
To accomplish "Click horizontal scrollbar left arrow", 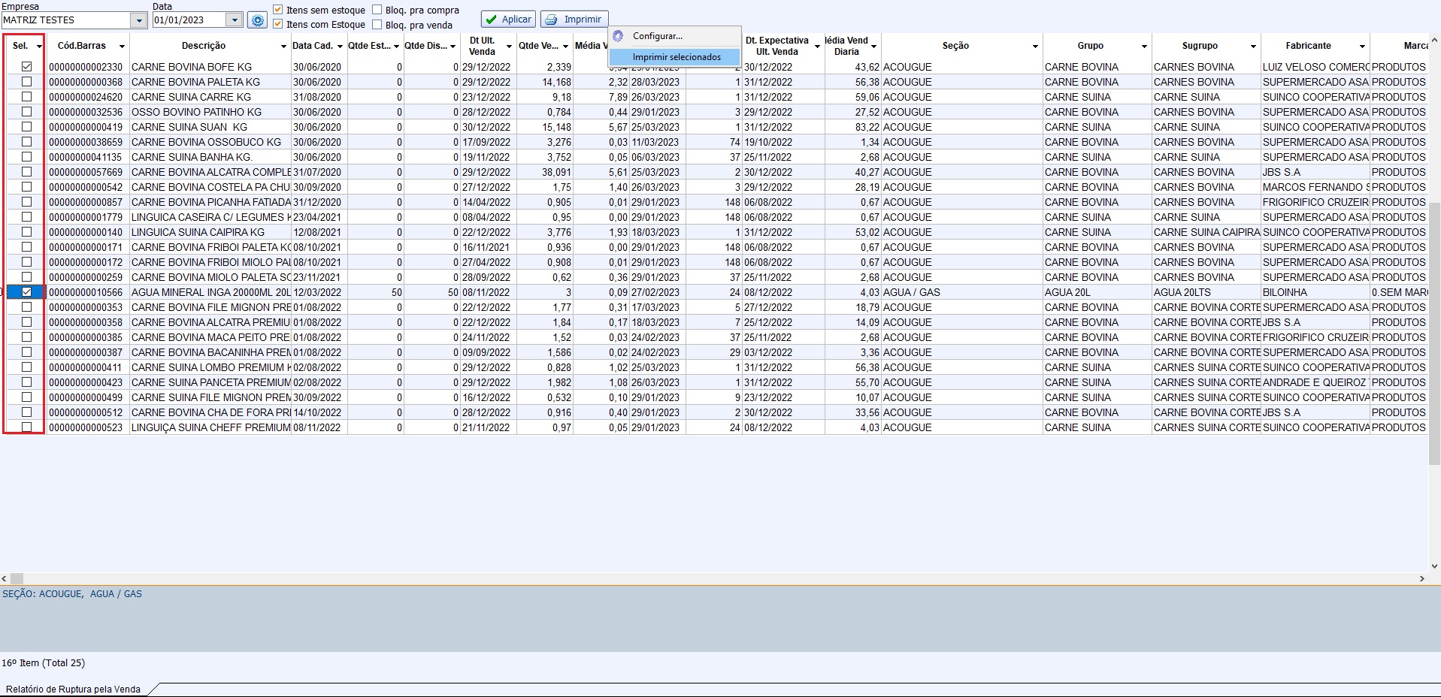I will [5, 579].
